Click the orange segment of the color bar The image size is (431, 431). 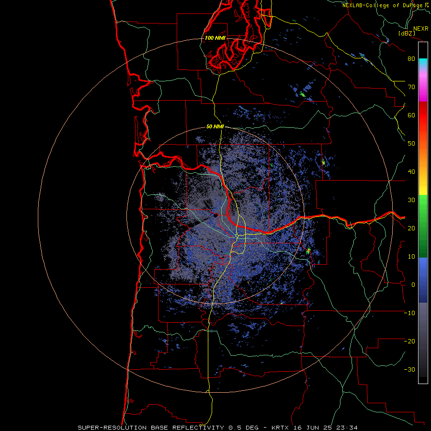(x=423, y=158)
